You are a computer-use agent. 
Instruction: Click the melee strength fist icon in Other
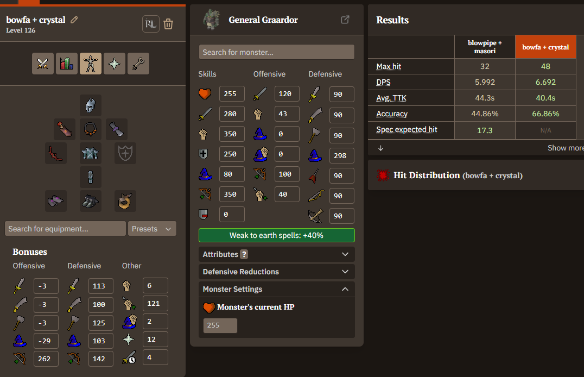point(127,286)
